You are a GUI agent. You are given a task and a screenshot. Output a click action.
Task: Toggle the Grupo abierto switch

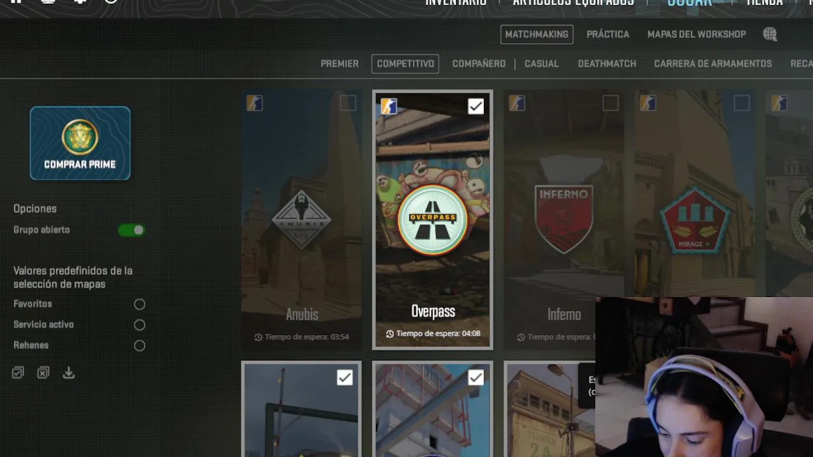tap(131, 230)
